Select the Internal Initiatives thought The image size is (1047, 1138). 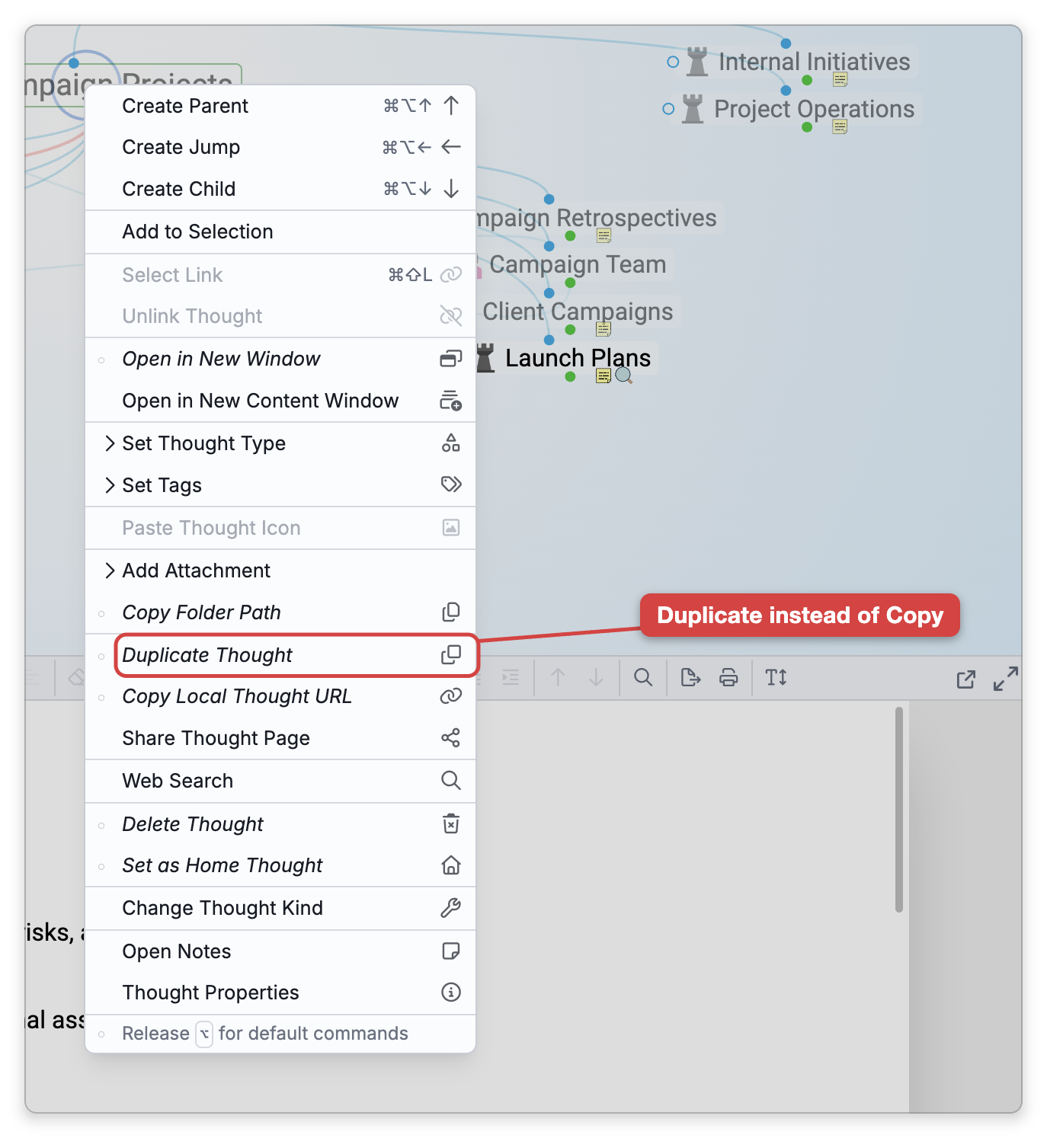click(x=814, y=62)
